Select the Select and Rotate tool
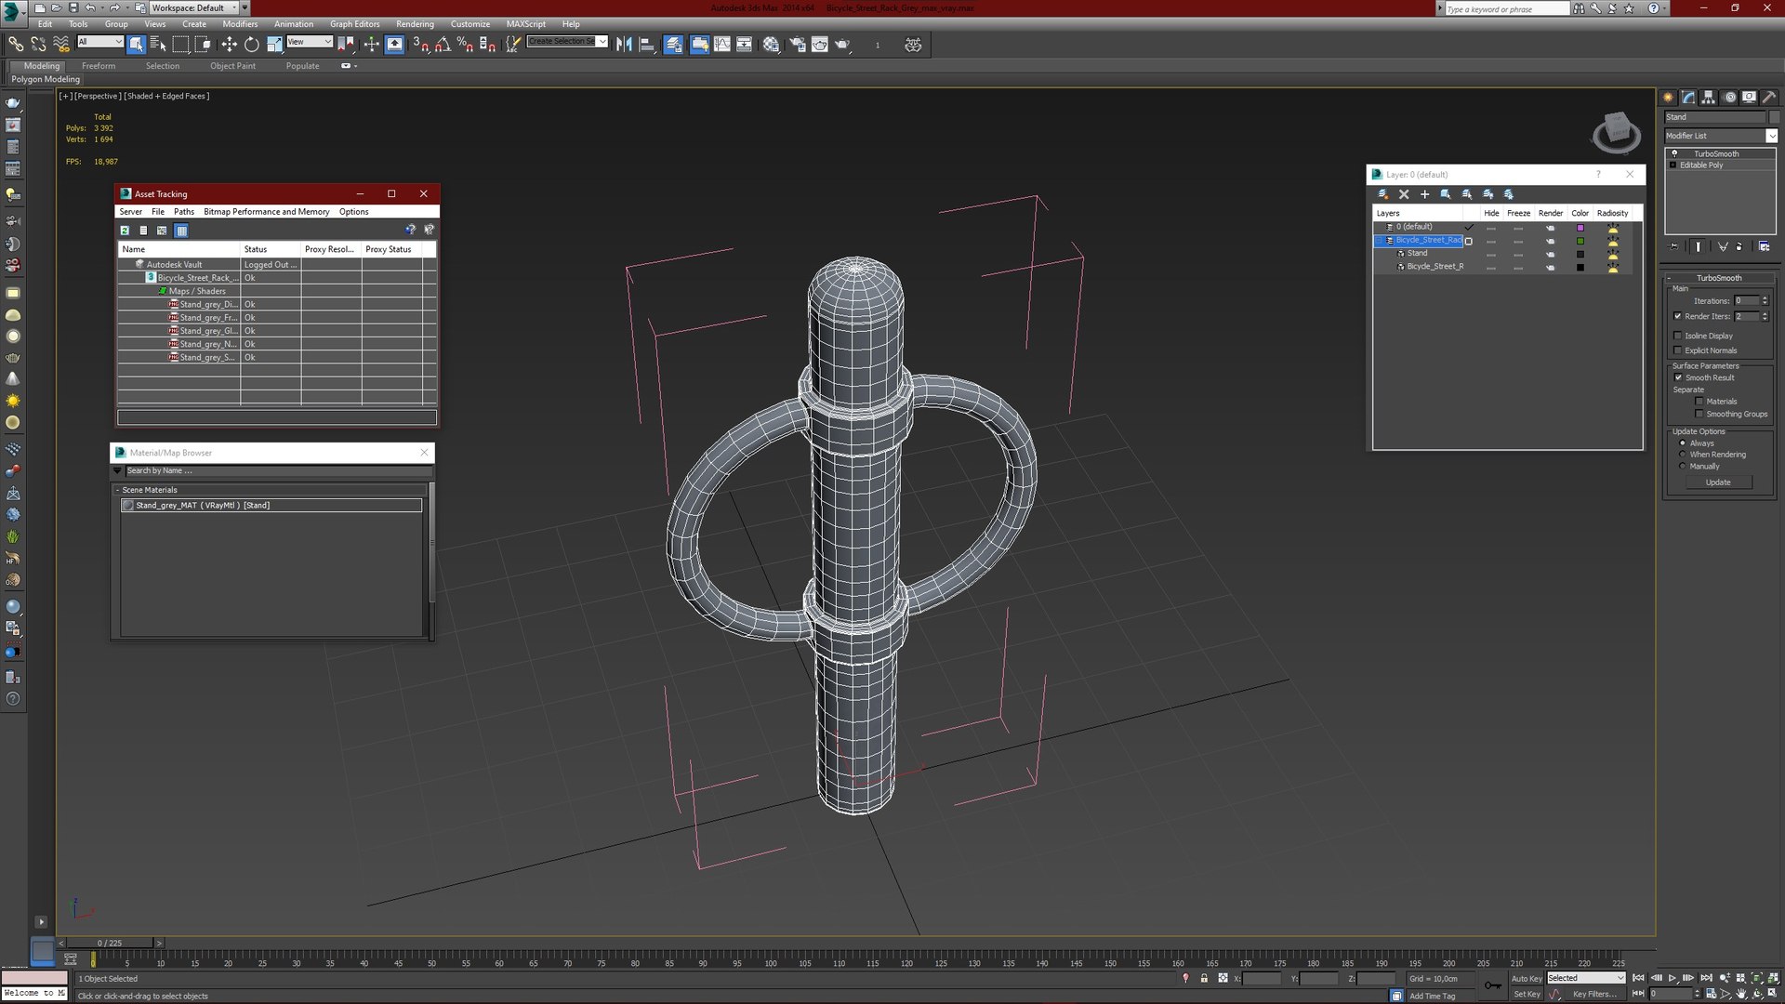Image resolution: width=1785 pixels, height=1004 pixels. pyautogui.click(x=251, y=44)
